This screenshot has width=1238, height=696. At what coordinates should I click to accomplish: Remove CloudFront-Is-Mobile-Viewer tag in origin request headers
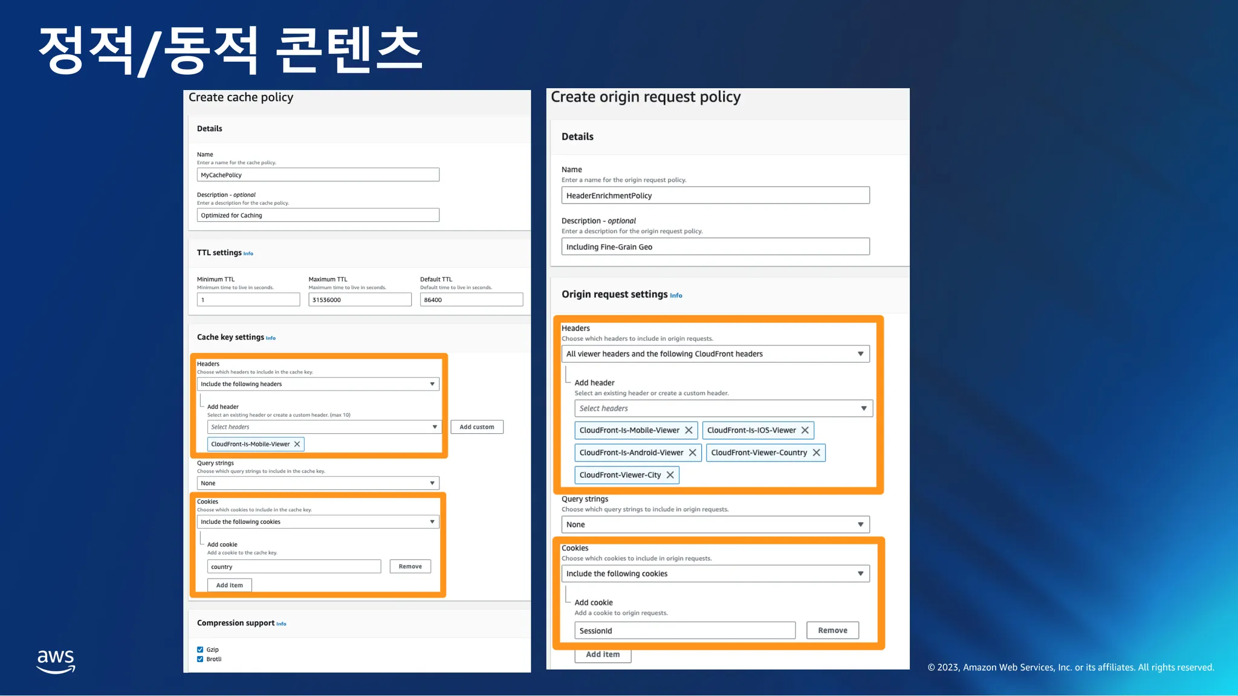point(689,430)
